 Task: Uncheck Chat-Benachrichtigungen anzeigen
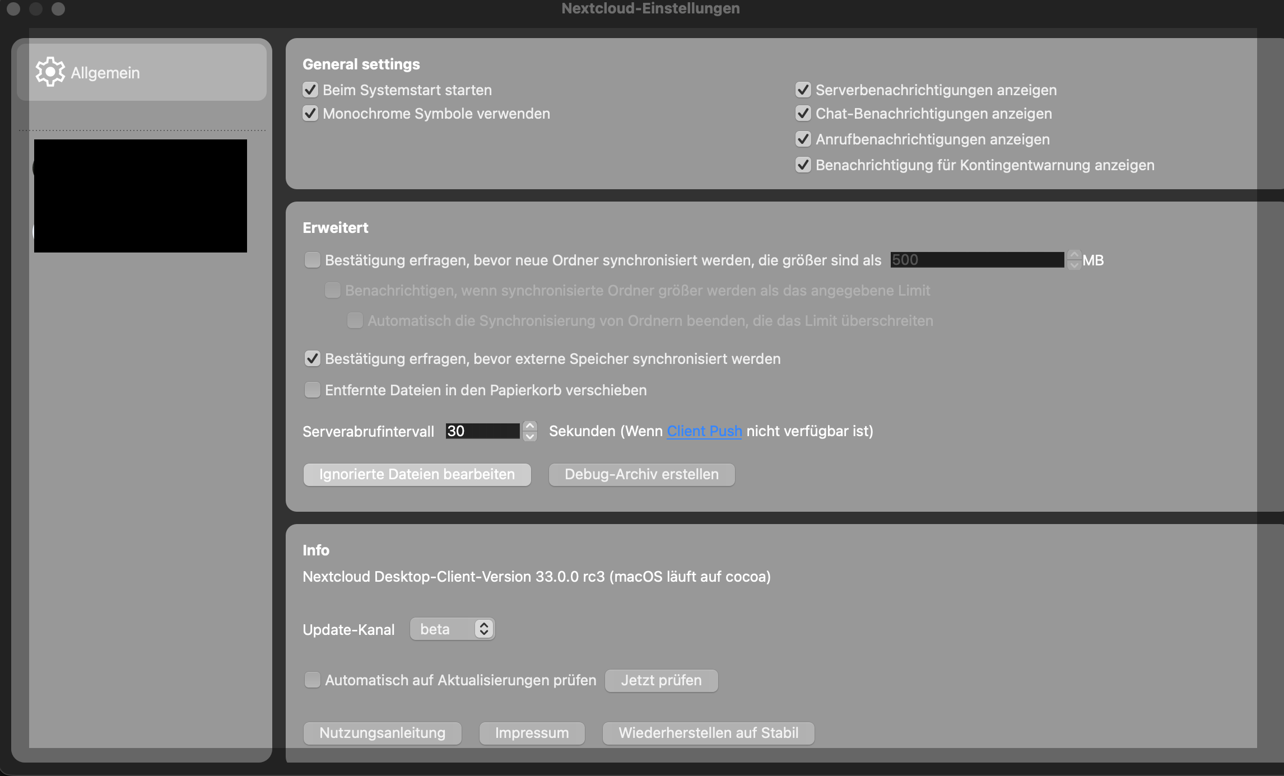pyautogui.click(x=803, y=113)
